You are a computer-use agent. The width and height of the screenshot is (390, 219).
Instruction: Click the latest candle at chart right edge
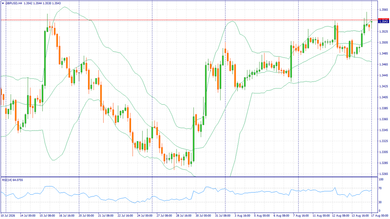tap(371, 22)
